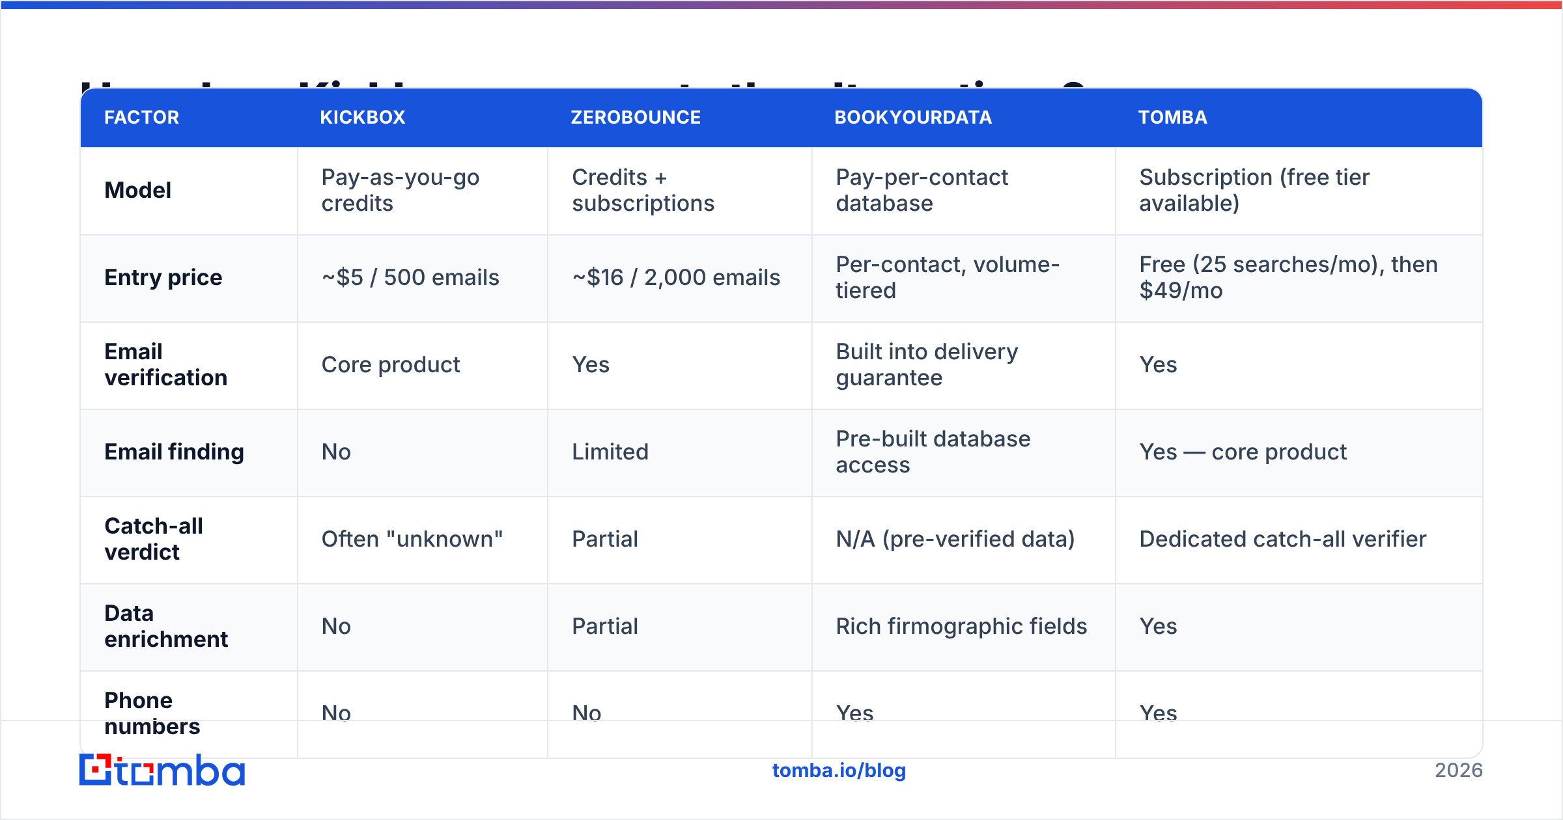Click the Phone numbers row label
The height and width of the screenshot is (820, 1563).
(x=152, y=713)
